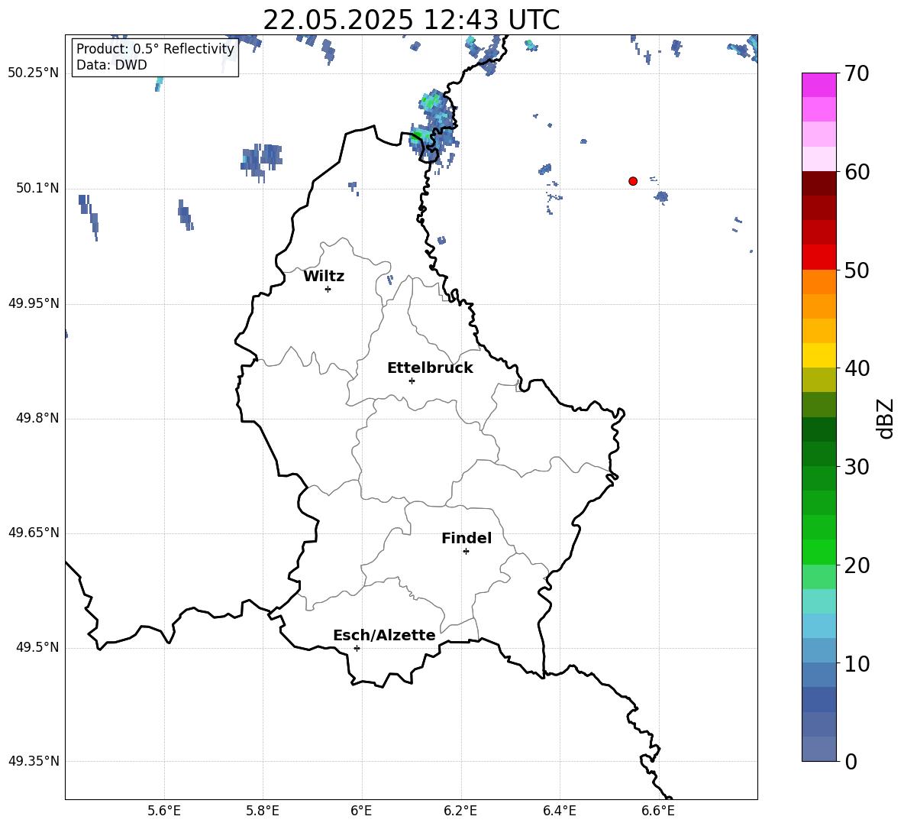This screenshot has width=904, height=826.
Task: Click the Ettelbruck cross marker
Action: point(412,381)
